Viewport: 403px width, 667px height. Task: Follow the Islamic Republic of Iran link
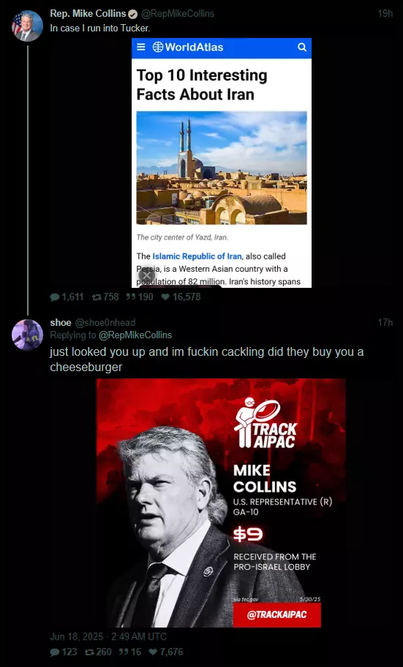click(x=197, y=256)
